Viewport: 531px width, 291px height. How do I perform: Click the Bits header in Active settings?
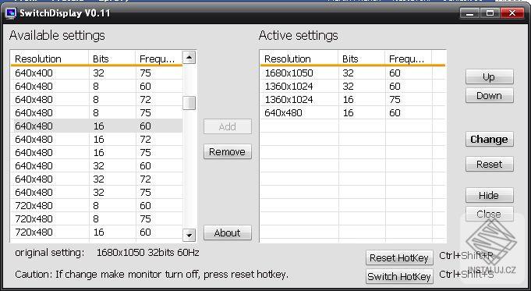coord(361,59)
